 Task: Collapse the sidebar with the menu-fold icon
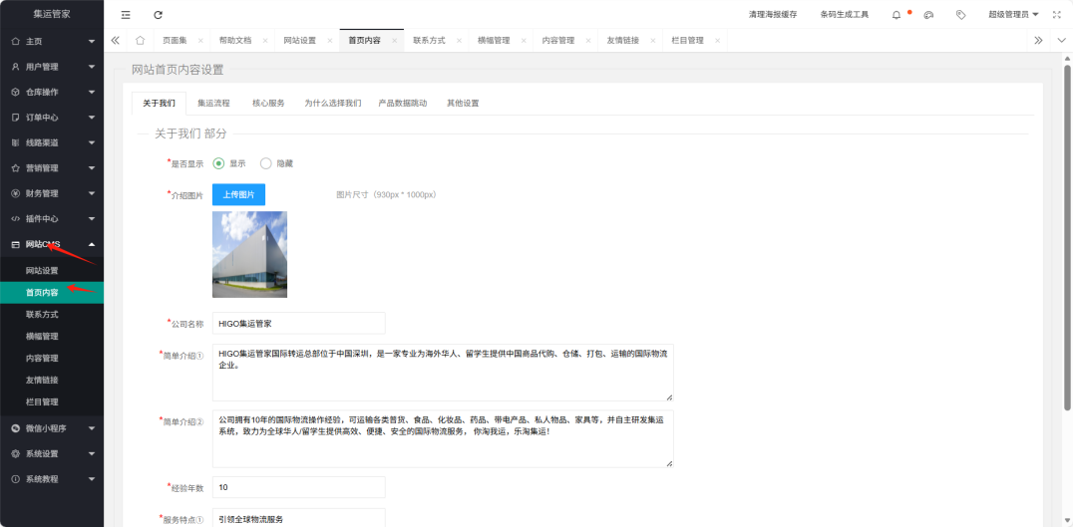point(126,14)
